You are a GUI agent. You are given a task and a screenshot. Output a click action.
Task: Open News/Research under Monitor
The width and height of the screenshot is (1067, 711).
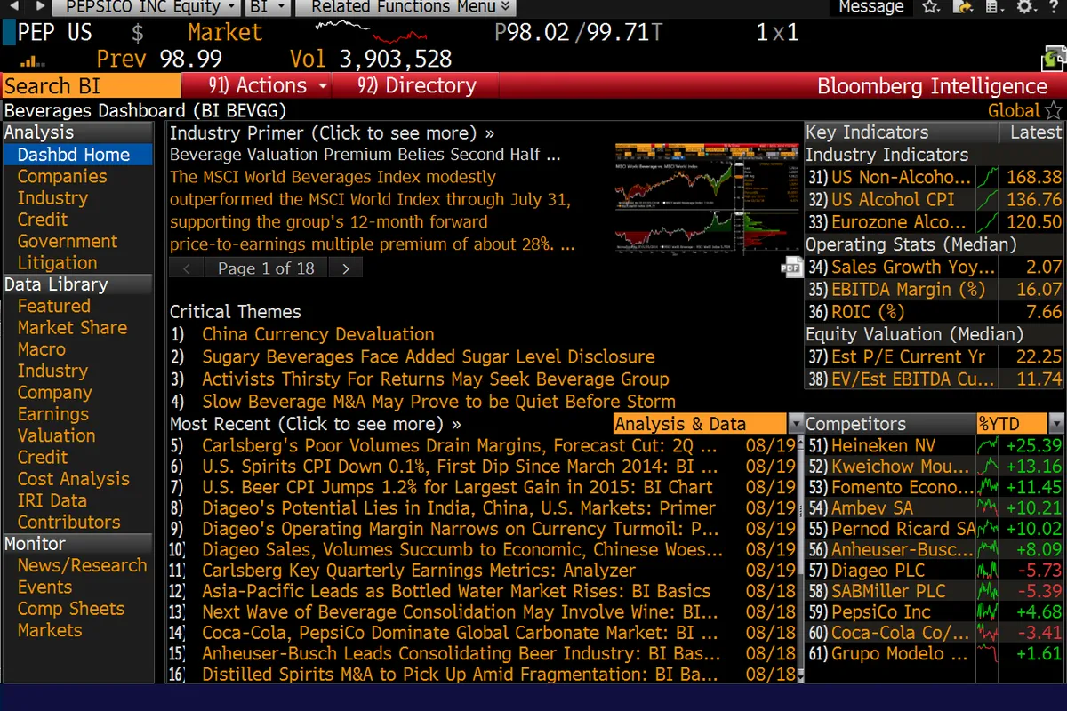point(82,565)
